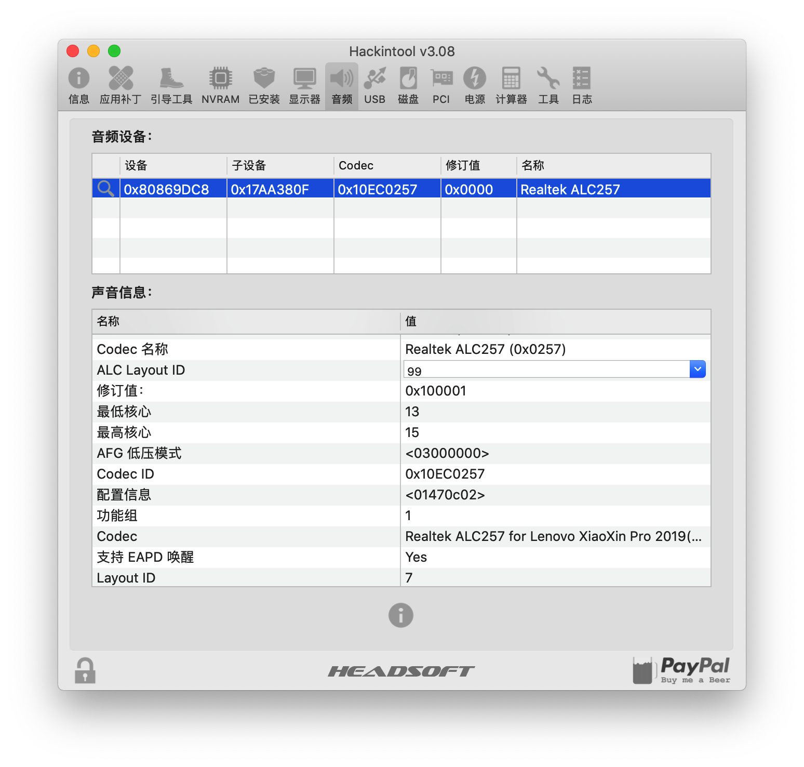The height and width of the screenshot is (767, 804).
Task: Select Realtek ALC257 name cell in device row
Action: coord(570,189)
